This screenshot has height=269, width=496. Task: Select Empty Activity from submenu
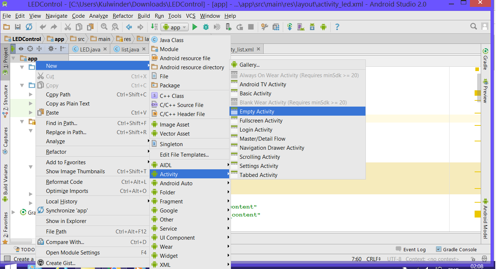click(x=298, y=112)
